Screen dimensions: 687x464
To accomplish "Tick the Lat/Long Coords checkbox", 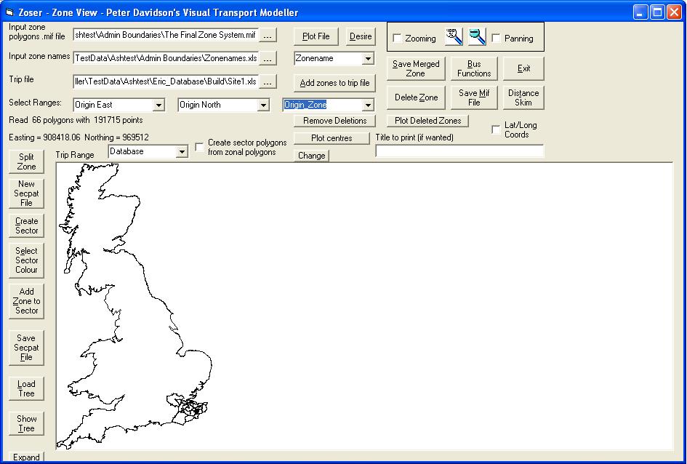I will click(x=496, y=129).
